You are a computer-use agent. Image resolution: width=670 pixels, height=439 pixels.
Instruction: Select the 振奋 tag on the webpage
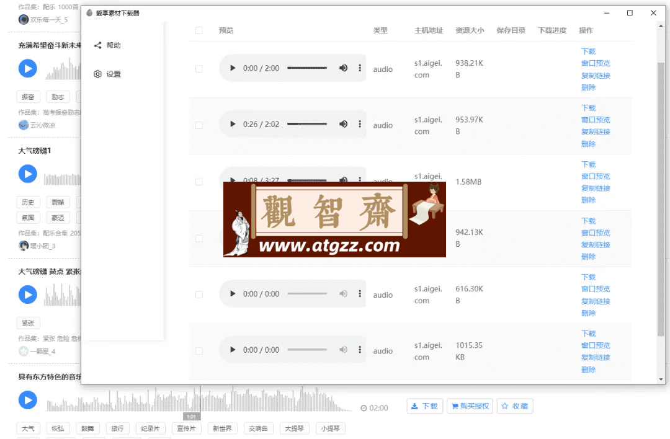click(x=28, y=97)
